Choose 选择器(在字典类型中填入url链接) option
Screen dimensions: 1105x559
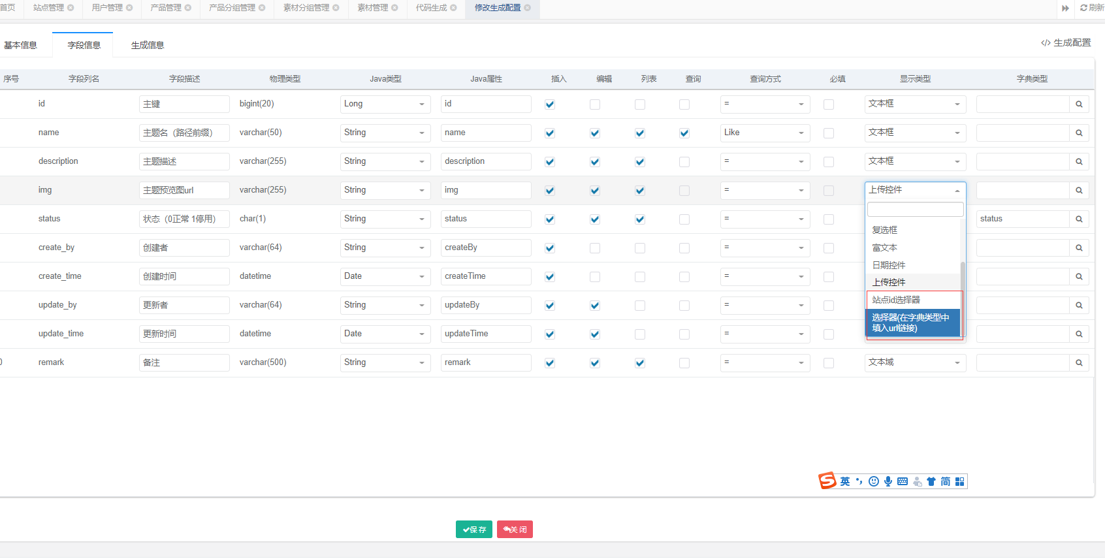pos(913,323)
